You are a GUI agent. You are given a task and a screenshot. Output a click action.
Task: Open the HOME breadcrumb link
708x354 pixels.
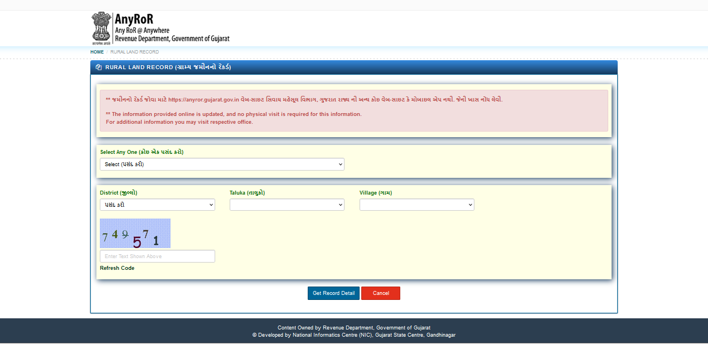point(96,51)
